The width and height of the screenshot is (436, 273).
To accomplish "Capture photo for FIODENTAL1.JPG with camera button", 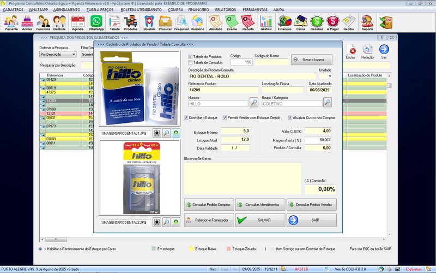I will (x=157, y=133).
